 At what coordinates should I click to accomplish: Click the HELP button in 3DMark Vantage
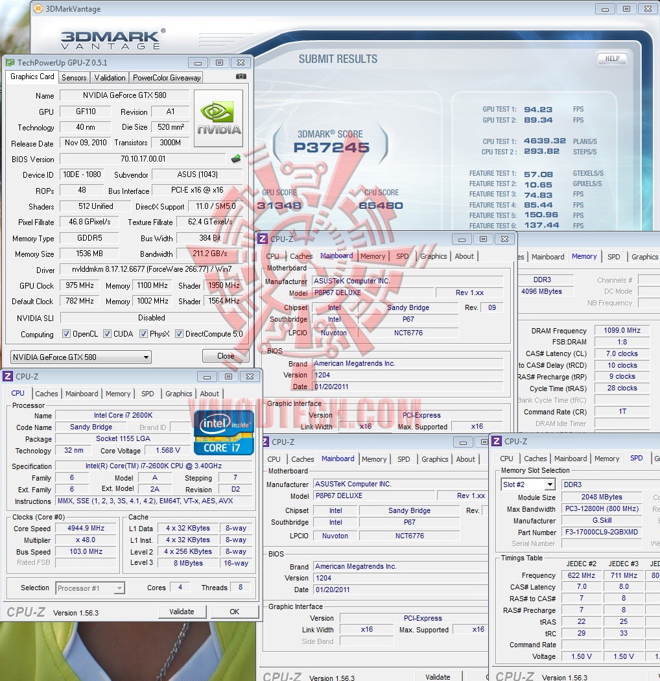612,58
